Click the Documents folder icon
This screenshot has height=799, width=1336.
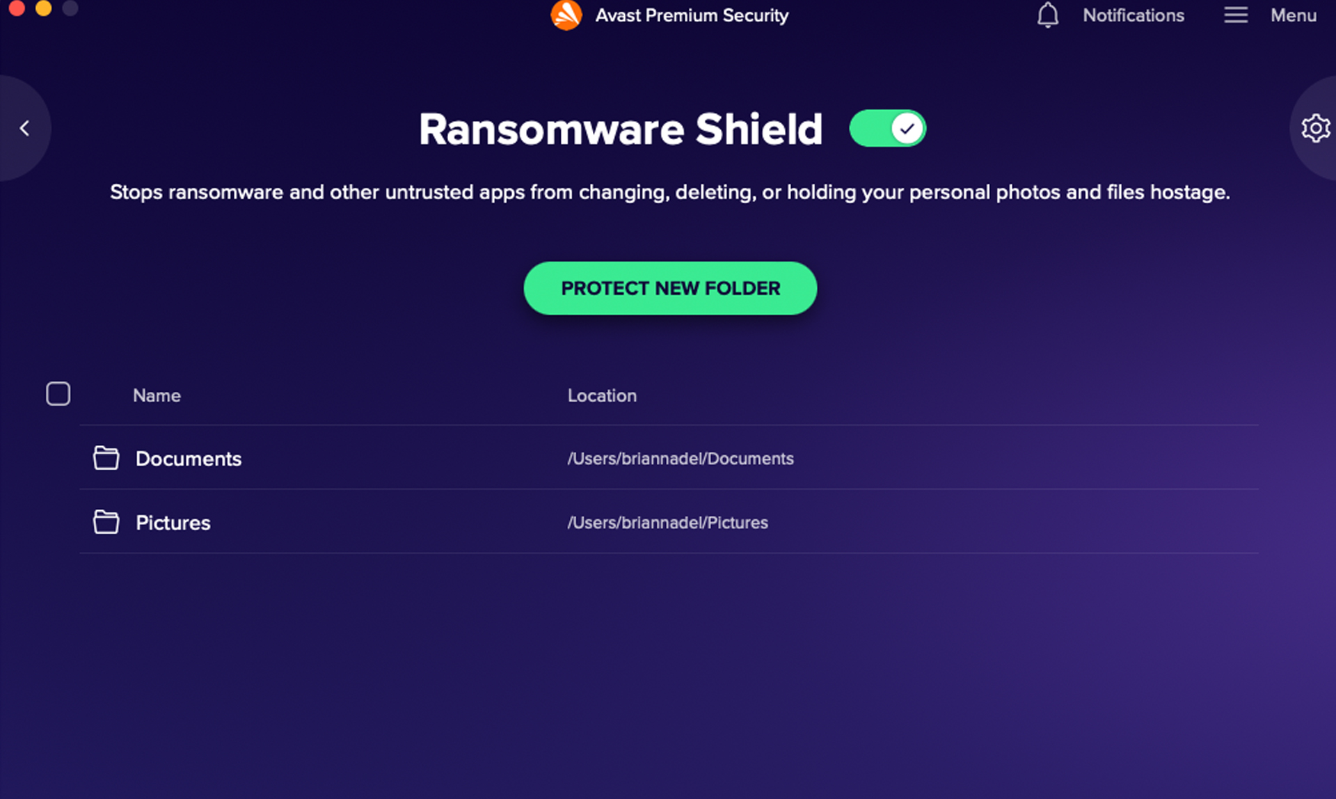pyautogui.click(x=104, y=457)
